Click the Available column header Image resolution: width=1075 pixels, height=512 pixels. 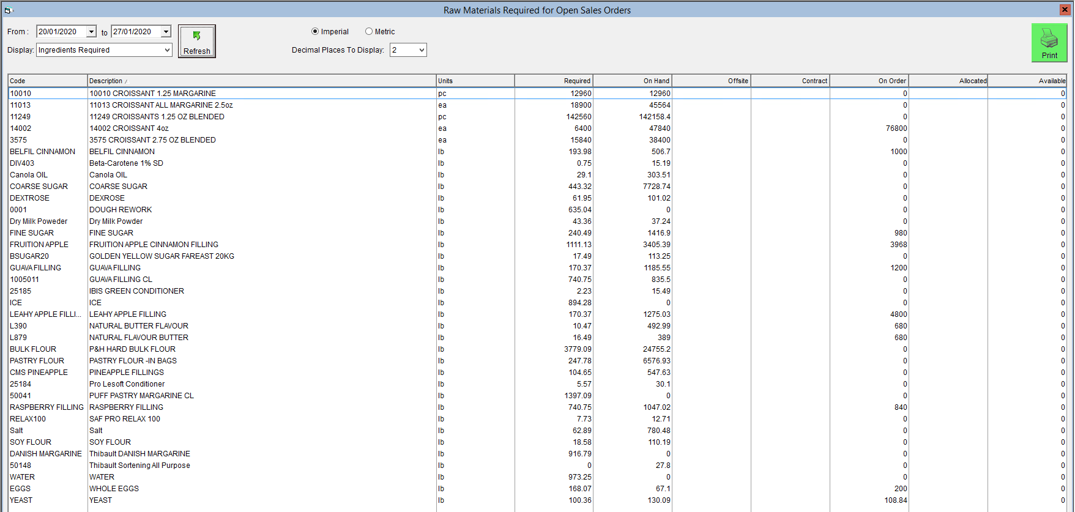click(x=1027, y=81)
